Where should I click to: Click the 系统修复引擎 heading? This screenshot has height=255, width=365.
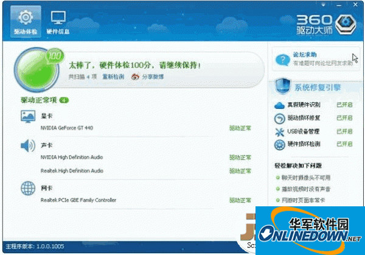318,88
